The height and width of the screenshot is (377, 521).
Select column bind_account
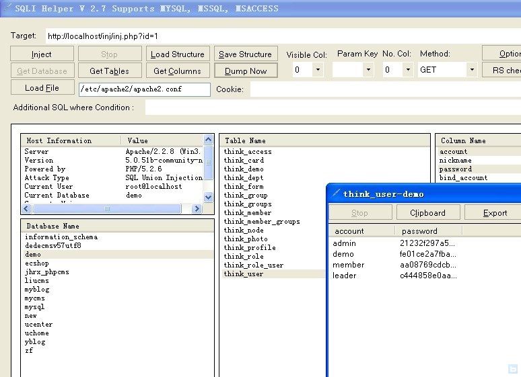[464, 178]
